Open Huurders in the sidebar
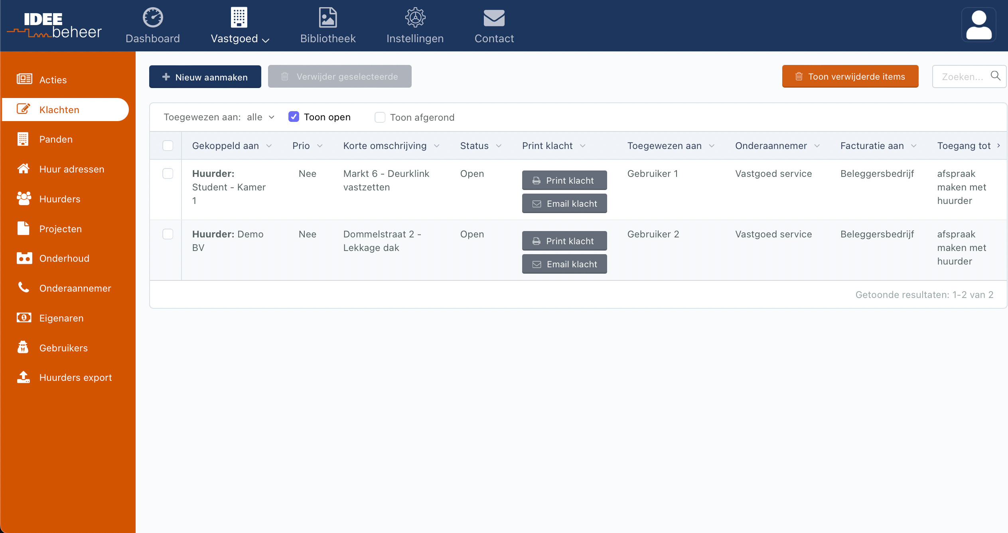 tap(60, 199)
